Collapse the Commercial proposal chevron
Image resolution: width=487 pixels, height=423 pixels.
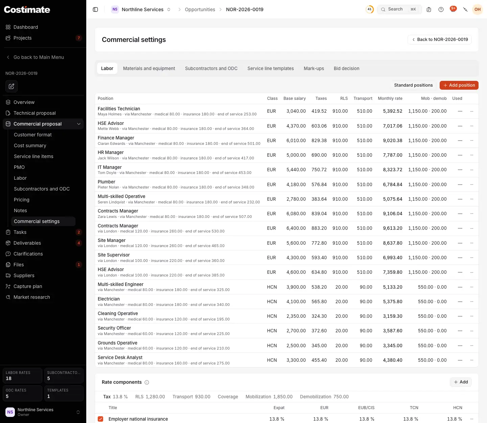click(79, 124)
